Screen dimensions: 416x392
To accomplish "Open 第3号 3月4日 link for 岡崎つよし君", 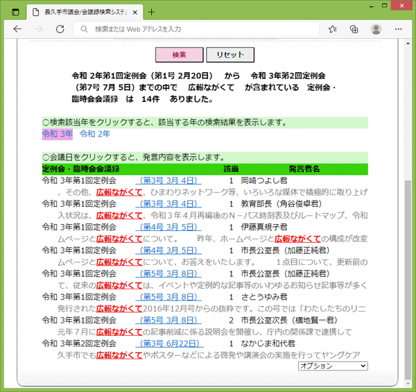I will point(168,181).
